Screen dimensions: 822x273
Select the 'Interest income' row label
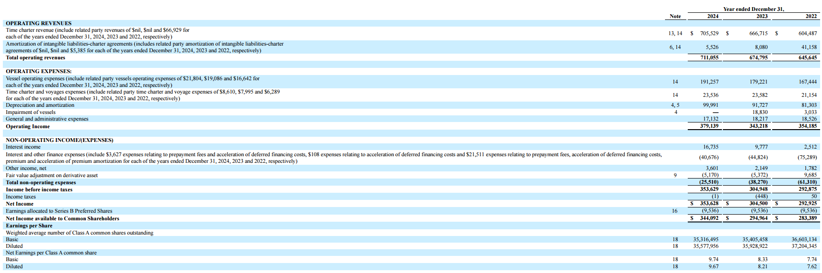[23, 147]
